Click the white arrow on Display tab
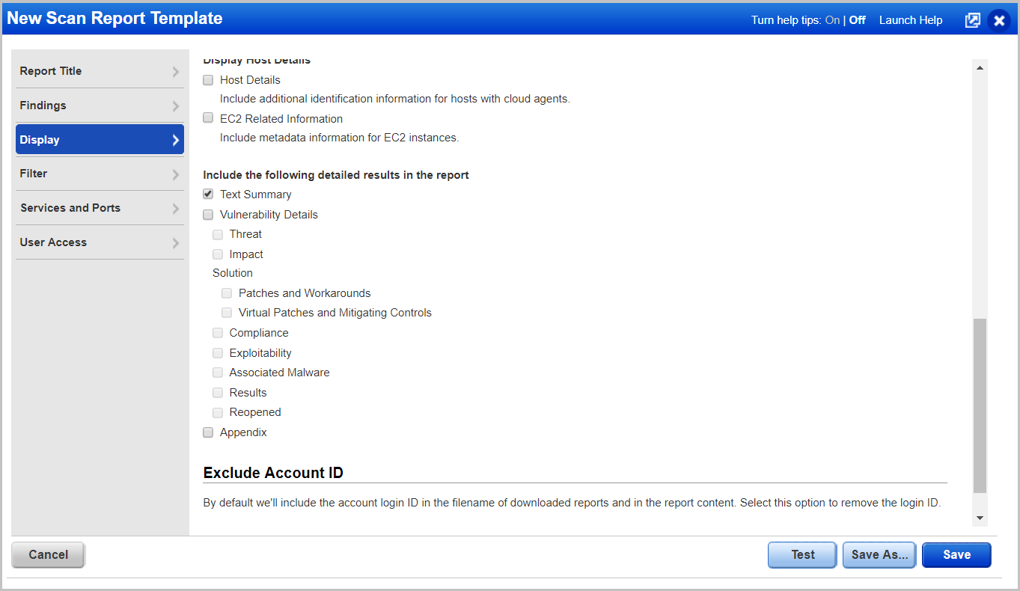 click(x=176, y=140)
